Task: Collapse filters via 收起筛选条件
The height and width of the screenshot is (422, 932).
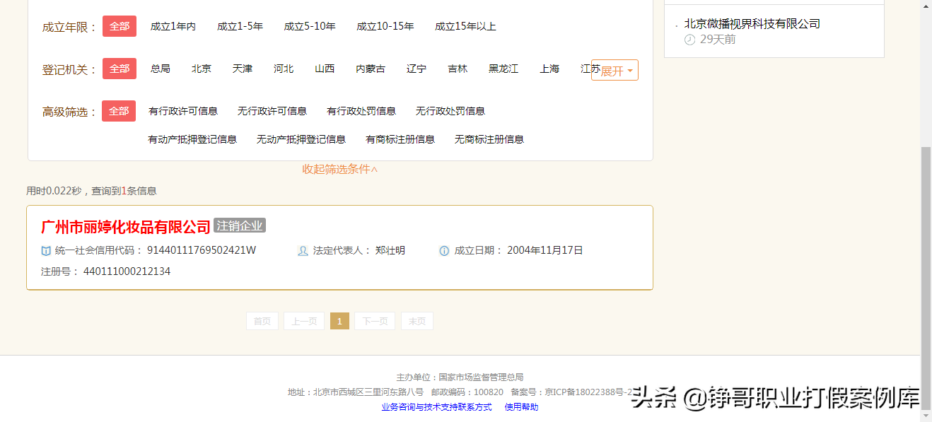Action: (340, 169)
